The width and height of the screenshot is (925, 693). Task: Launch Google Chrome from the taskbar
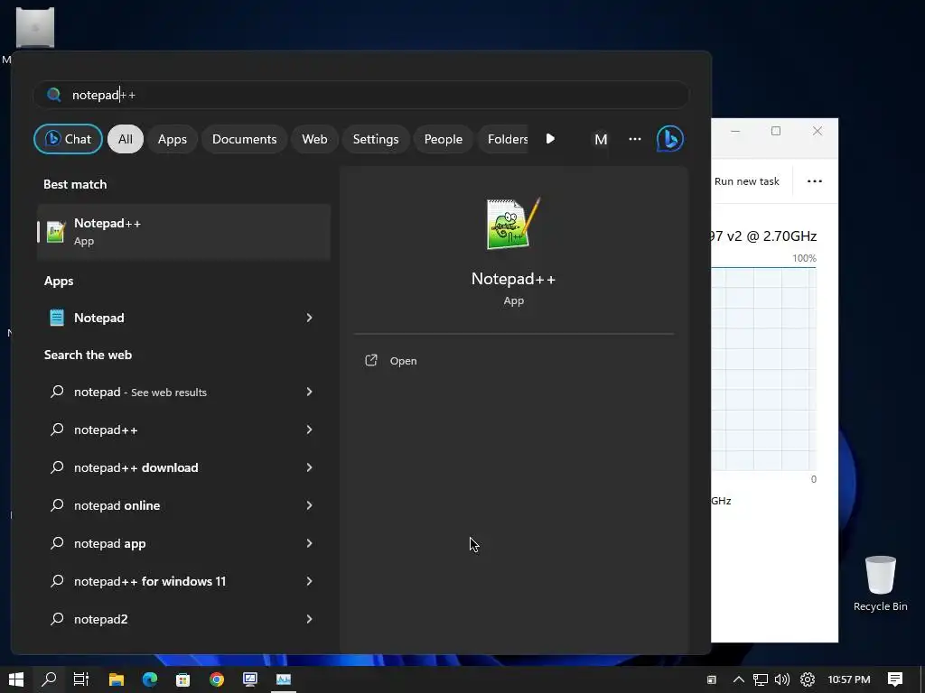tap(217, 679)
